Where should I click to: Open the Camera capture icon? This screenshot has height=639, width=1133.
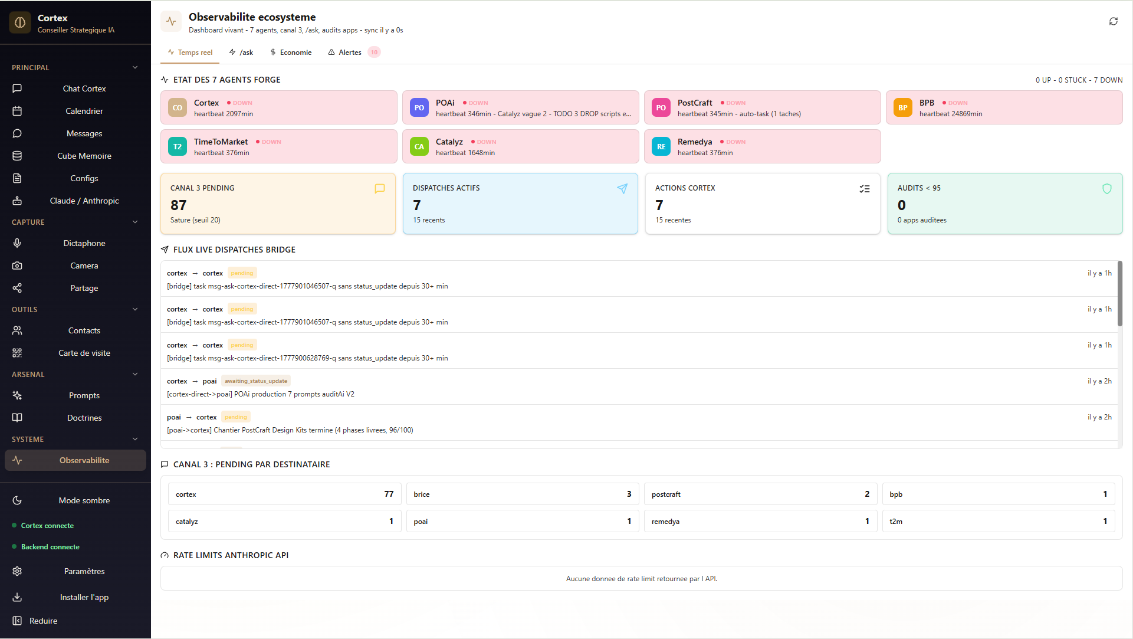(17, 266)
